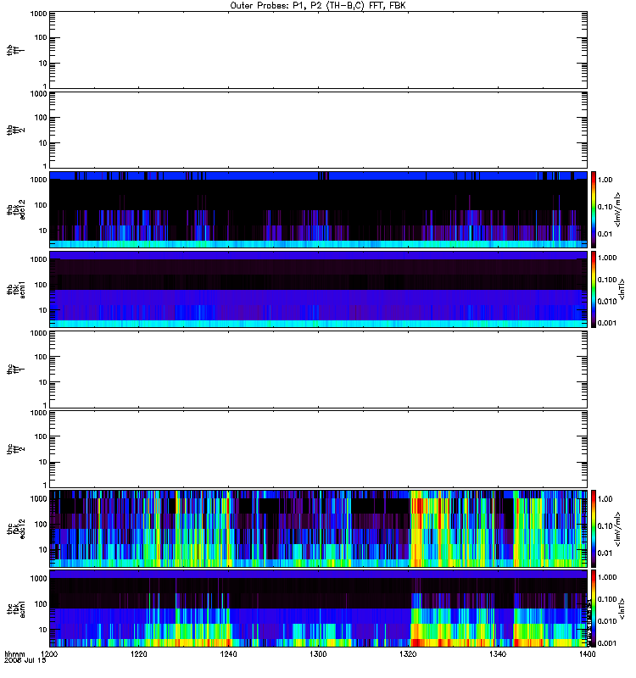The image size is (636, 678).
Task: Click the empty thc fff 2 panel
Action: pyautogui.click(x=318, y=449)
